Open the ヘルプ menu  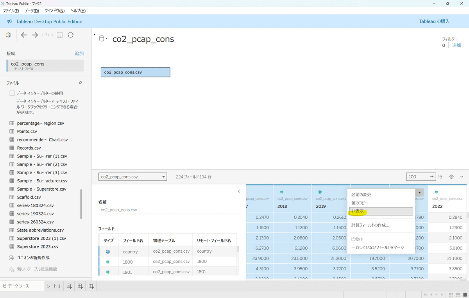tap(78, 11)
